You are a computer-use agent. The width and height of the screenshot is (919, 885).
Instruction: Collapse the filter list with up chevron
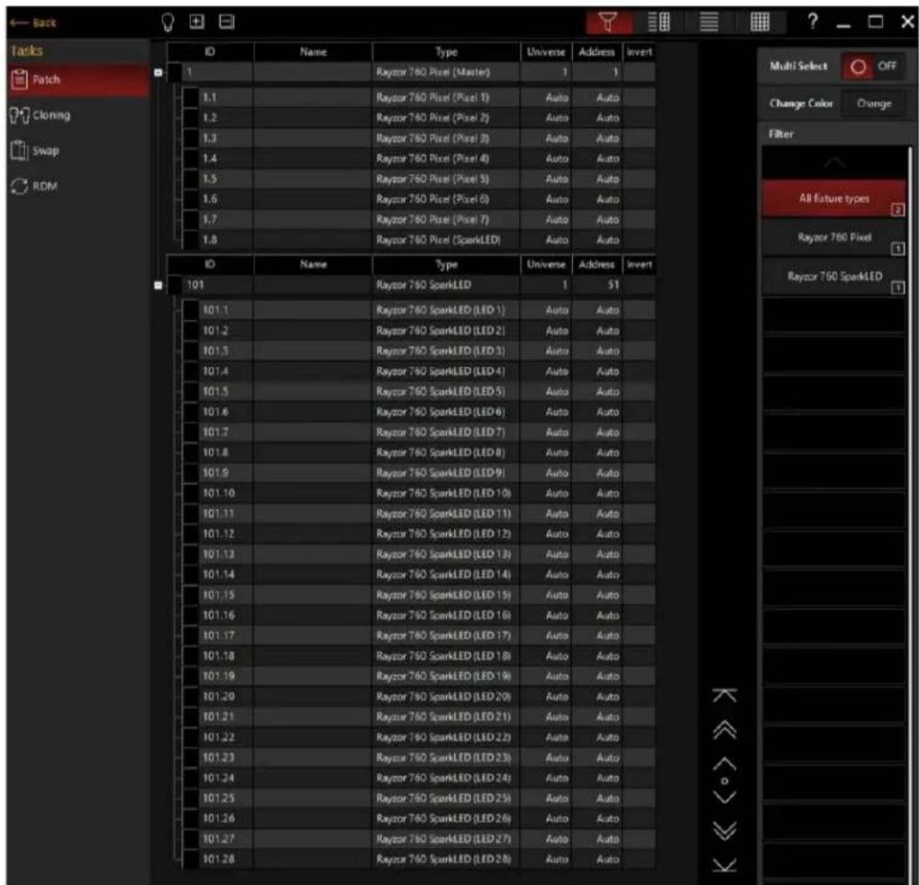click(x=834, y=162)
